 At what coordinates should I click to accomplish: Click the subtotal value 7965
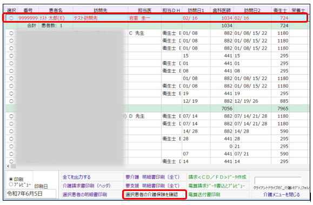coord(283,108)
